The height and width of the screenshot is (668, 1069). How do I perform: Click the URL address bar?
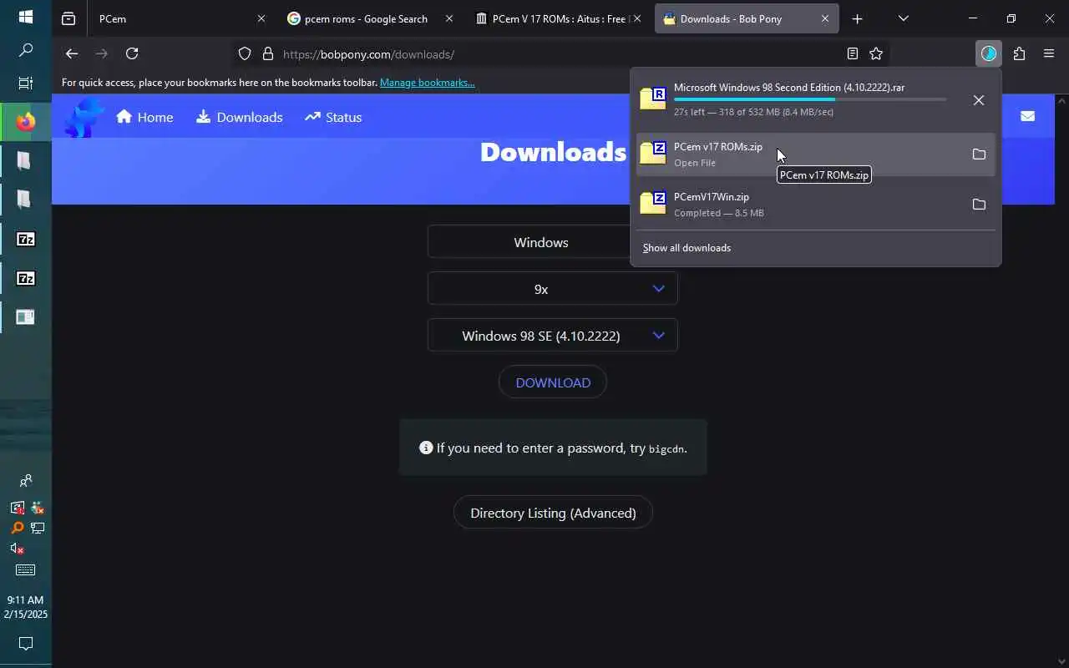point(560,54)
